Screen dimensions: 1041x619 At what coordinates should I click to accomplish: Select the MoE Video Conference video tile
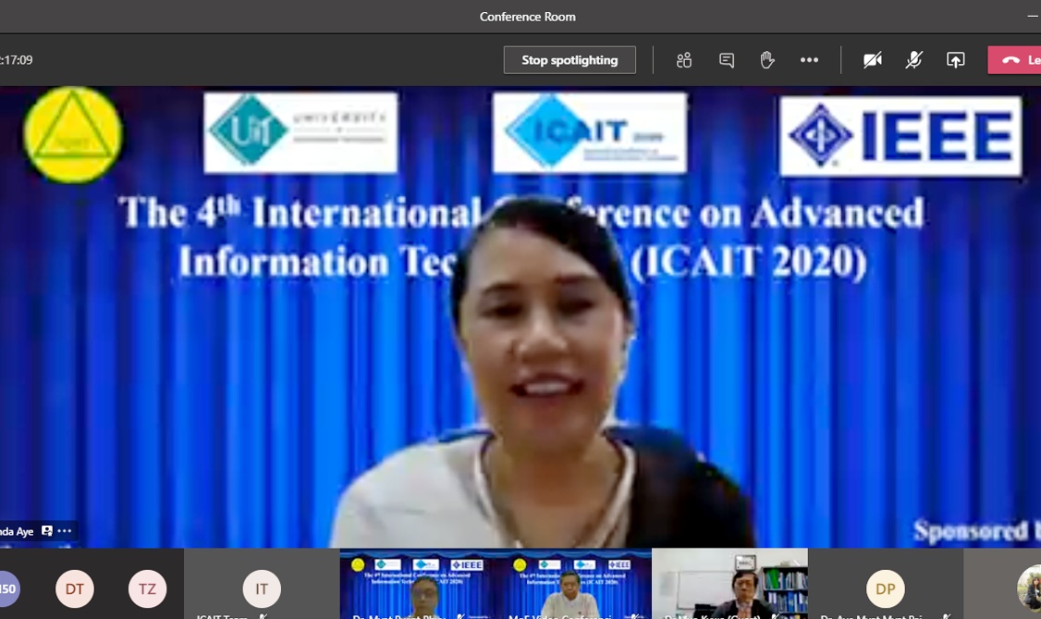coord(573,585)
